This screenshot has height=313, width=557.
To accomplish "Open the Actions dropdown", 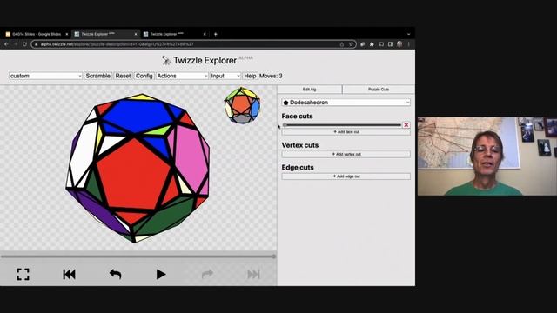I will pyautogui.click(x=182, y=76).
